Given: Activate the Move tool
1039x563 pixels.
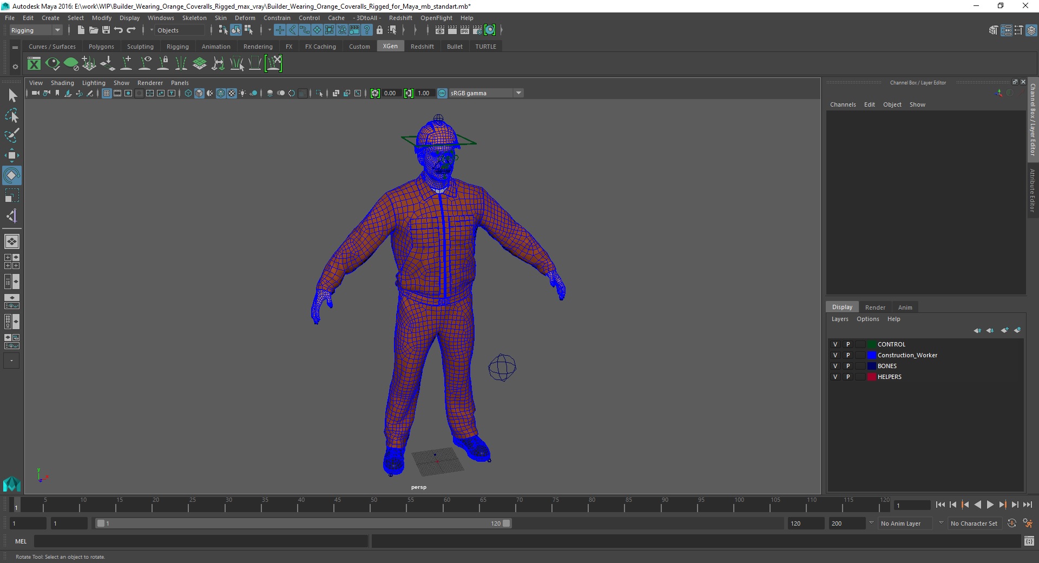Looking at the screenshot, I should pyautogui.click(x=12, y=155).
